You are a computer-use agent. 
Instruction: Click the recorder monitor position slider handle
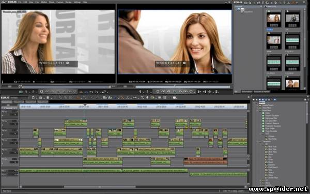pos(175,86)
